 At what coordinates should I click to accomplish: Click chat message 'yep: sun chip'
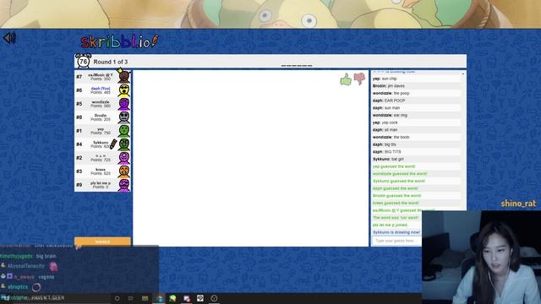(x=385, y=79)
